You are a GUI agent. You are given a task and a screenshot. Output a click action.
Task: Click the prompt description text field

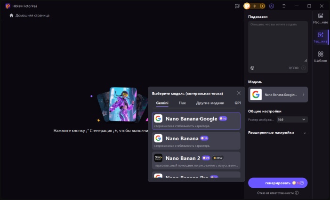278,40
